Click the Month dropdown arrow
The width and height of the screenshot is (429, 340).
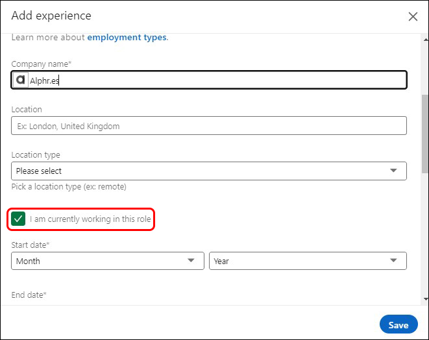[x=191, y=260]
